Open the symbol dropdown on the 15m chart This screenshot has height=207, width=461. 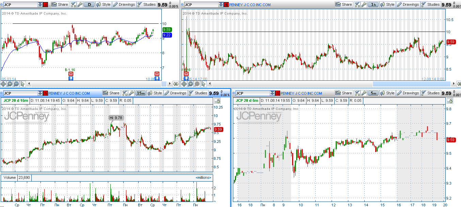(x=41, y=93)
